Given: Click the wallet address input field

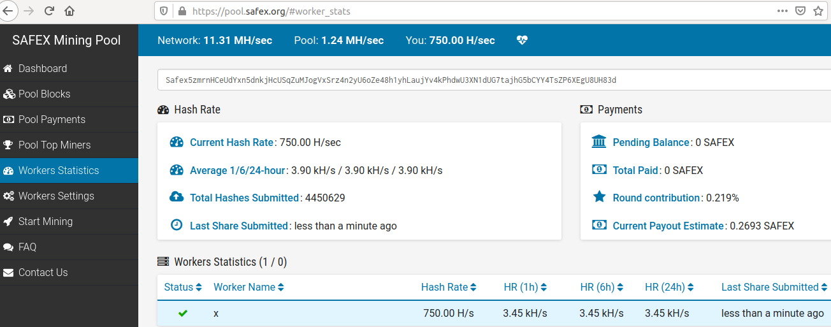Looking at the screenshot, I should pyautogui.click(x=494, y=80).
